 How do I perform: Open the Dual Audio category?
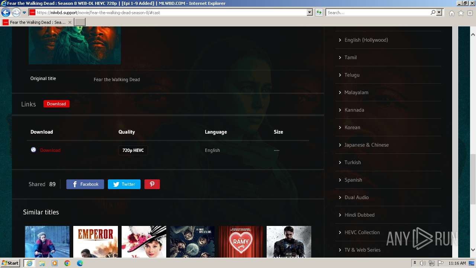click(357, 197)
